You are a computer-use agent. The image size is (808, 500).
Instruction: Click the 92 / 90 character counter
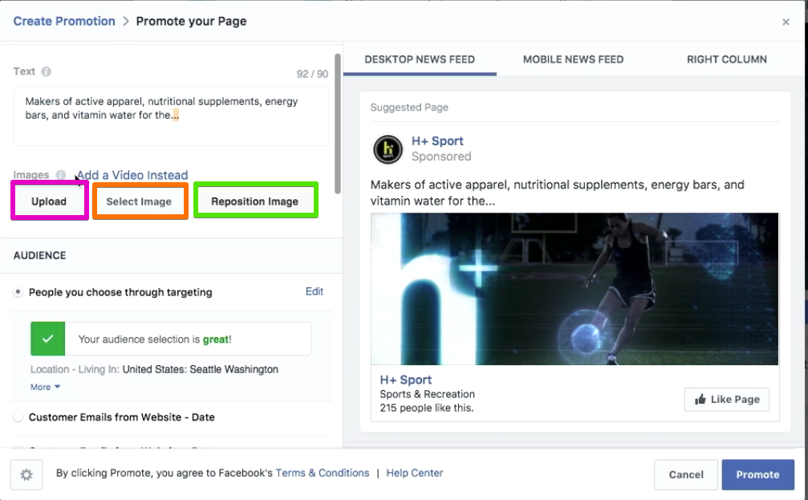pyautogui.click(x=312, y=74)
